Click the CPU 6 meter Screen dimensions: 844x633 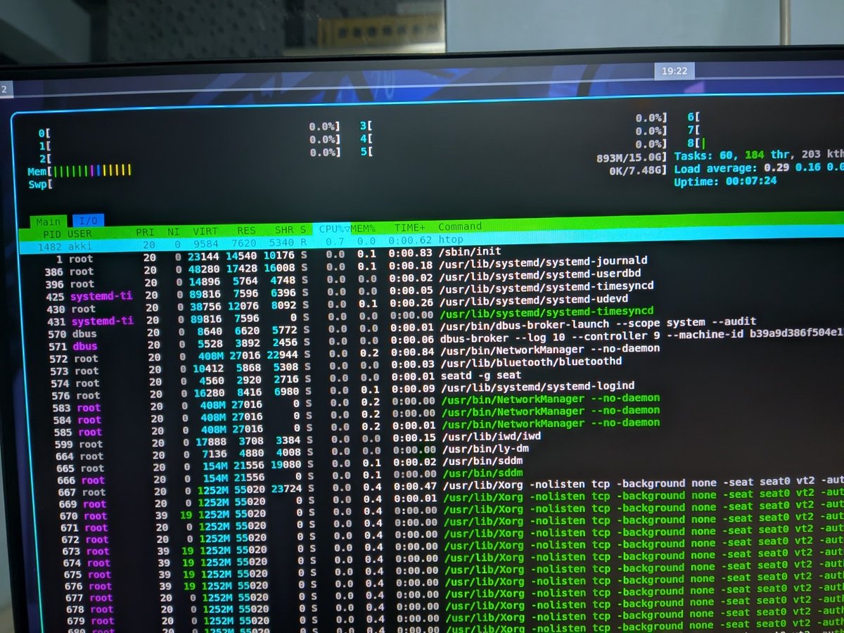pyautogui.click(x=694, y=118)
